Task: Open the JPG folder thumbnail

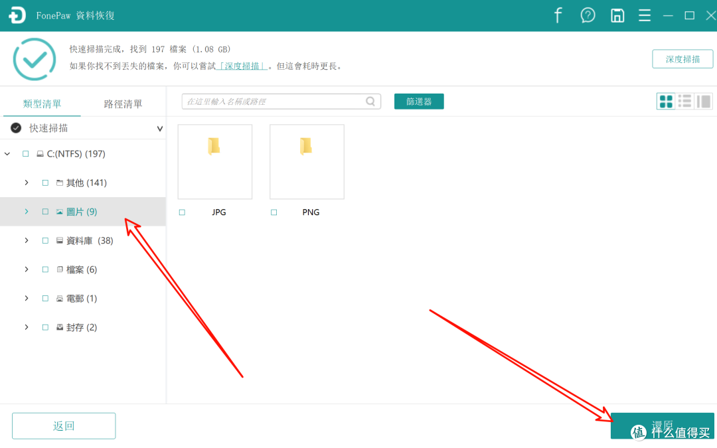Action: (215, 162)
